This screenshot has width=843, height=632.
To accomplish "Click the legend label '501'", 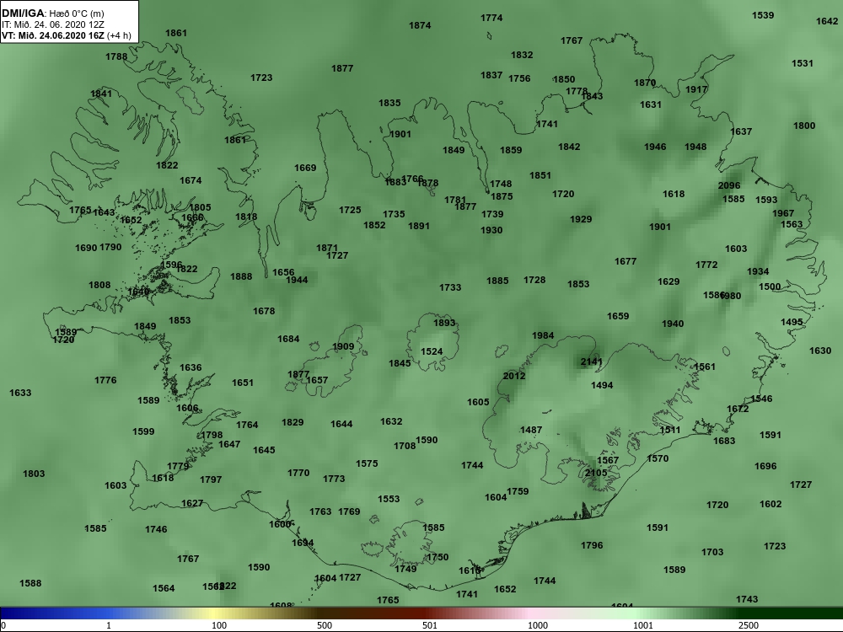I will (x=430, y=625).
